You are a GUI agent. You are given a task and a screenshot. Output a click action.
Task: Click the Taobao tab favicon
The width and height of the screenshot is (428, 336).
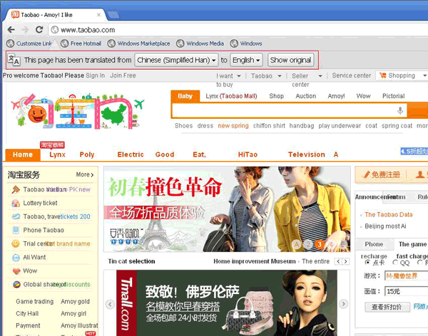coord(15,14)
